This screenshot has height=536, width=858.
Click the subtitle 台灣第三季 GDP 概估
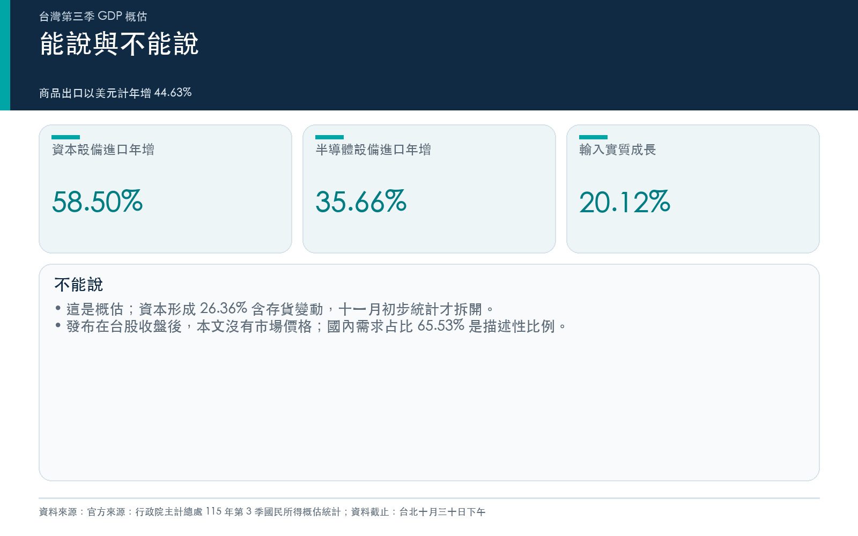(x=93, y=17)
